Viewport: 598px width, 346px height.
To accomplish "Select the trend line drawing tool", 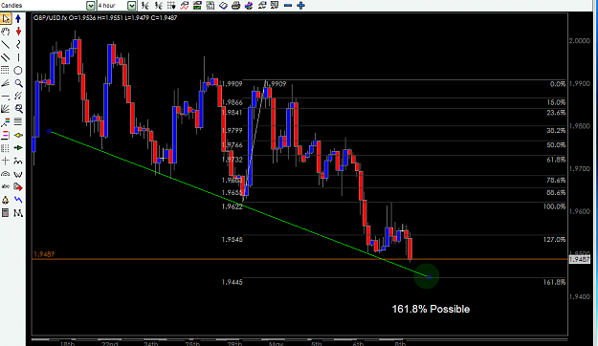I will 6,45.
